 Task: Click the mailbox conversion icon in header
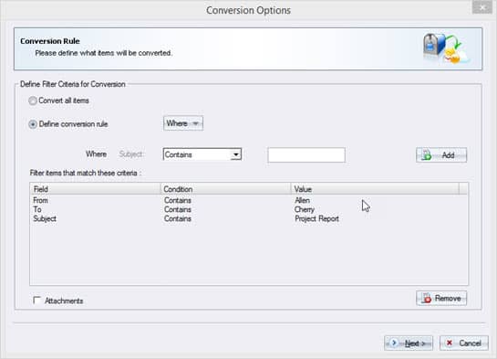coord(445,48)
